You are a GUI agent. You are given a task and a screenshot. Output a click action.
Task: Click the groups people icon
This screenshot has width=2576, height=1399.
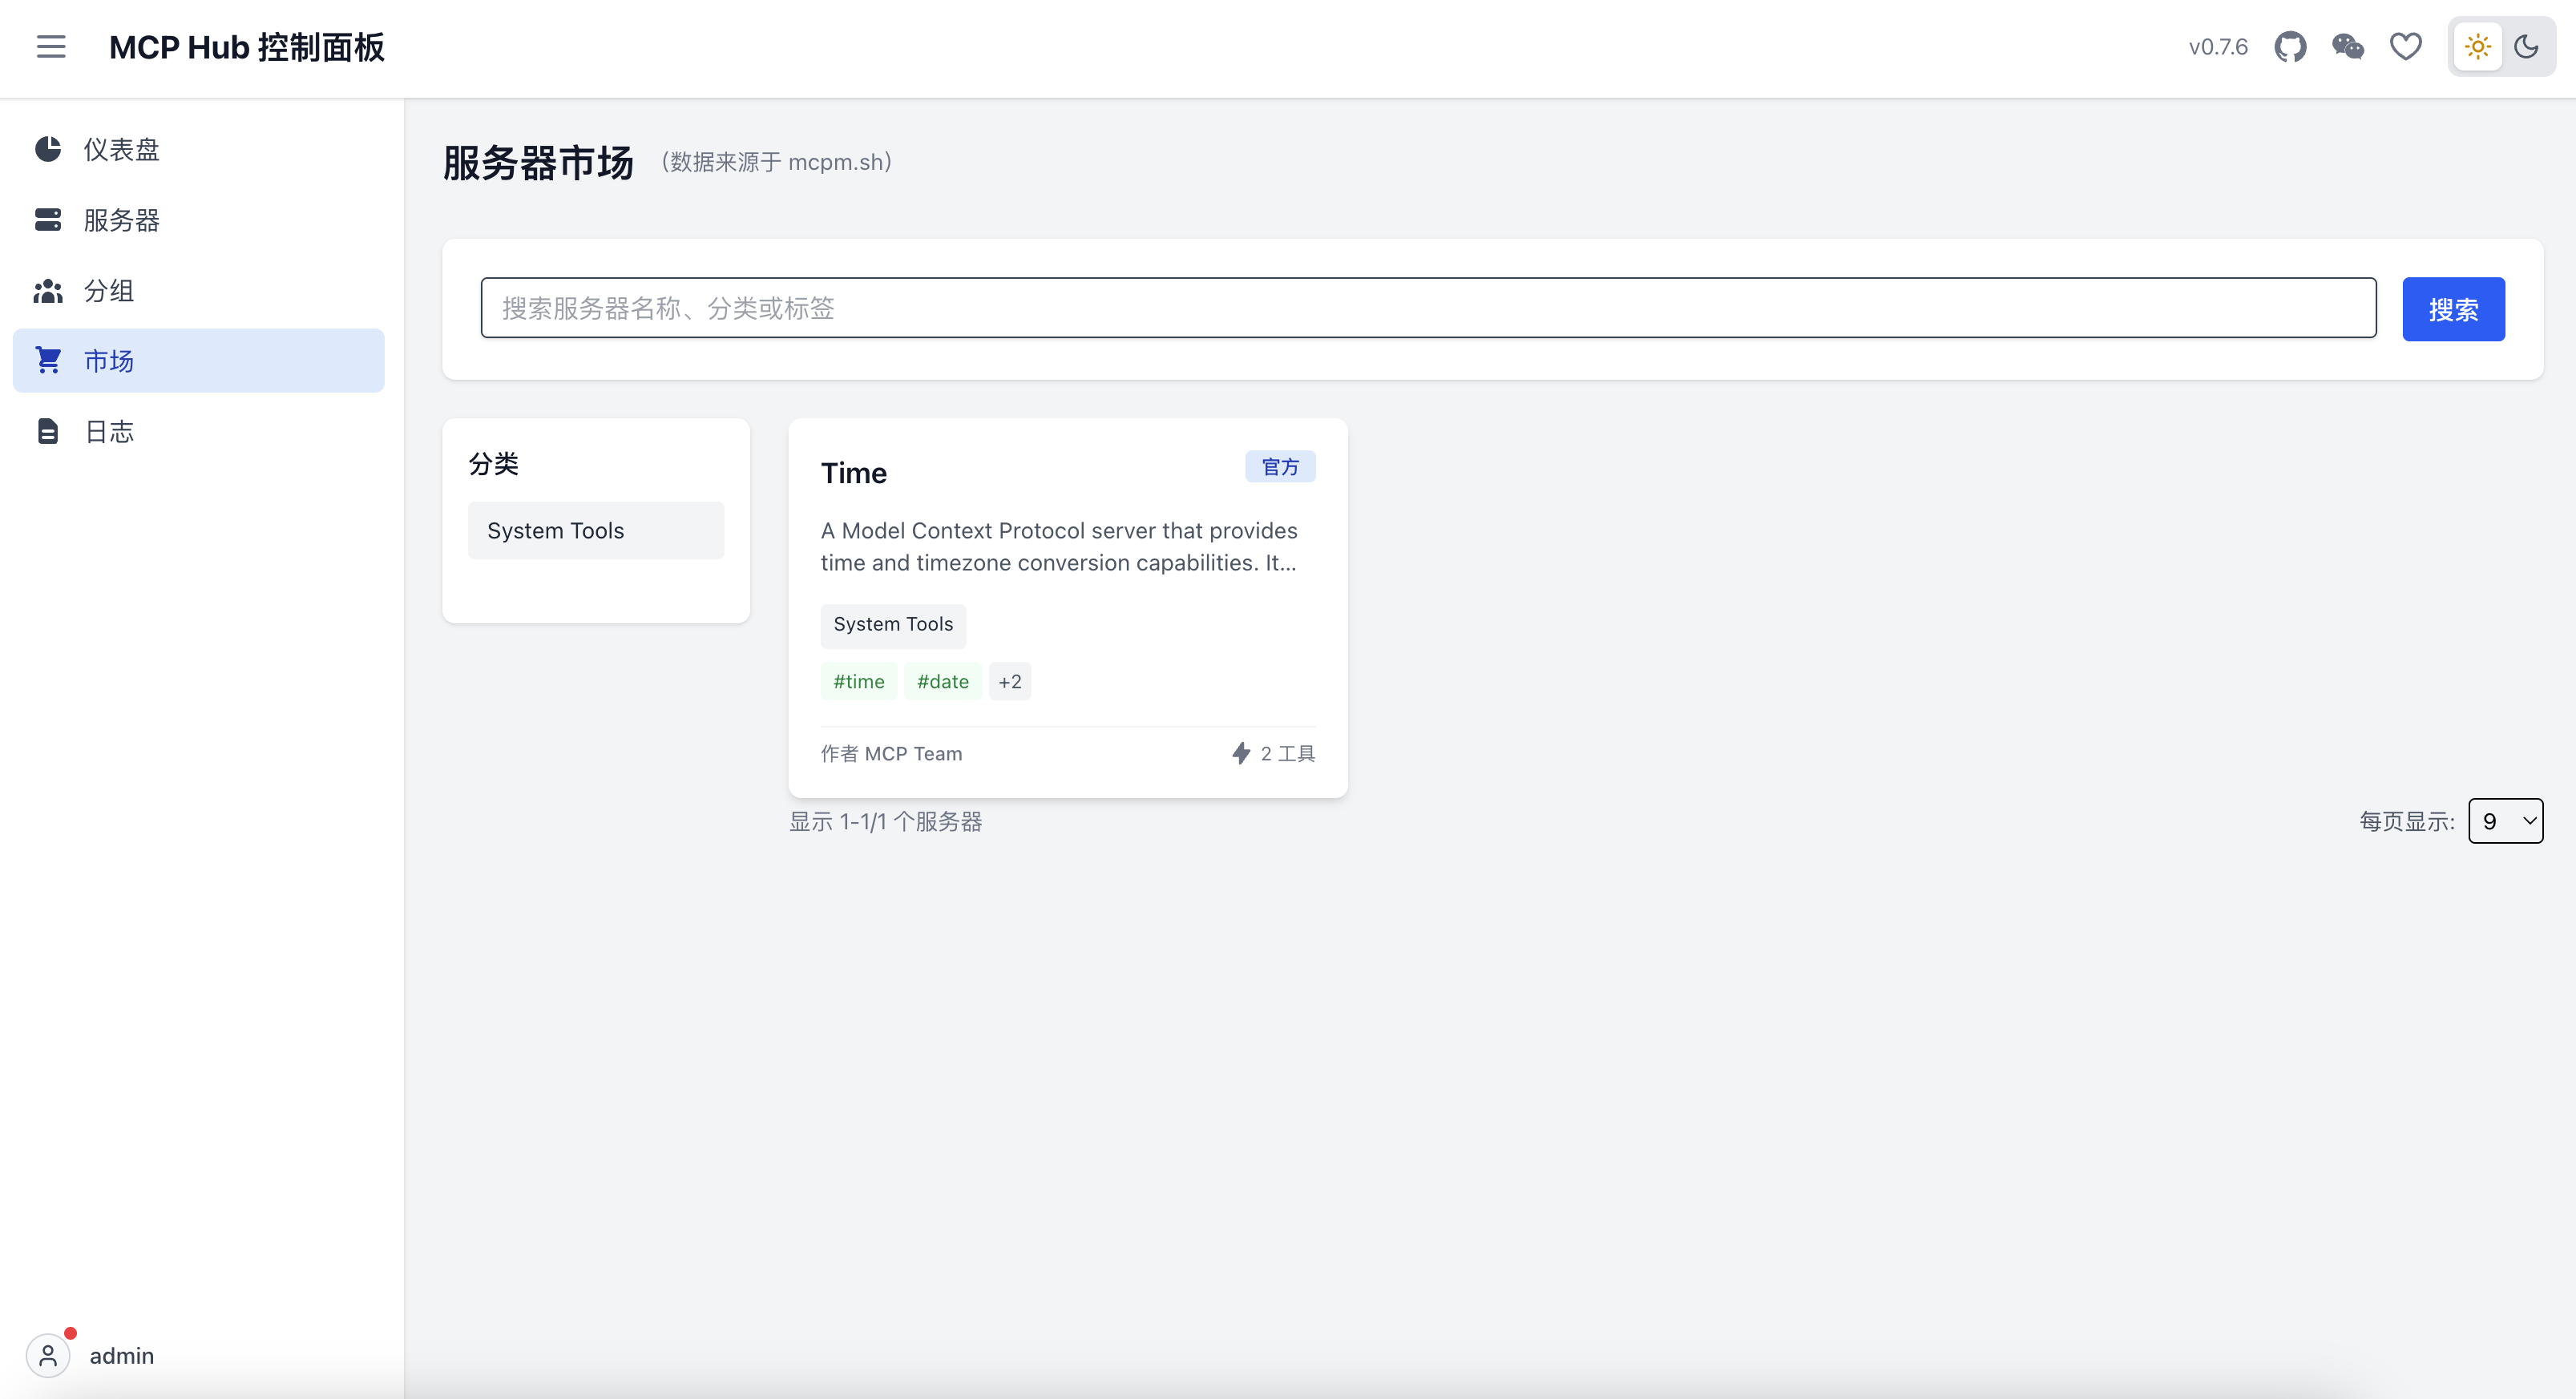point(48,291)
